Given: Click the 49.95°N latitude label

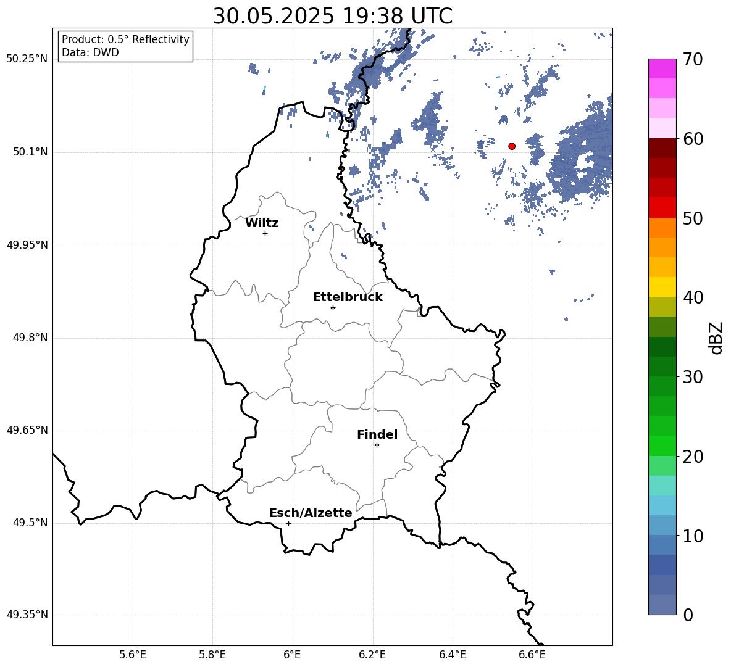Looking at the screenshot, I should tap(27, 245).
